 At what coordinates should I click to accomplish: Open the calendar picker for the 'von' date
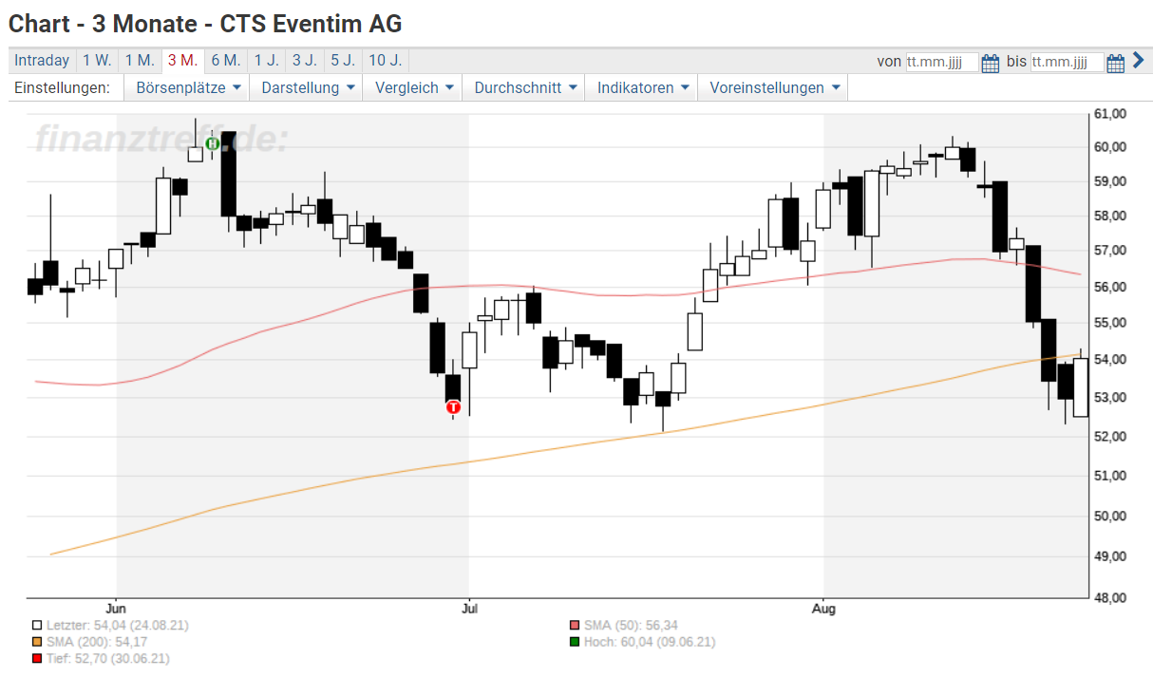[x=991, y=63]
